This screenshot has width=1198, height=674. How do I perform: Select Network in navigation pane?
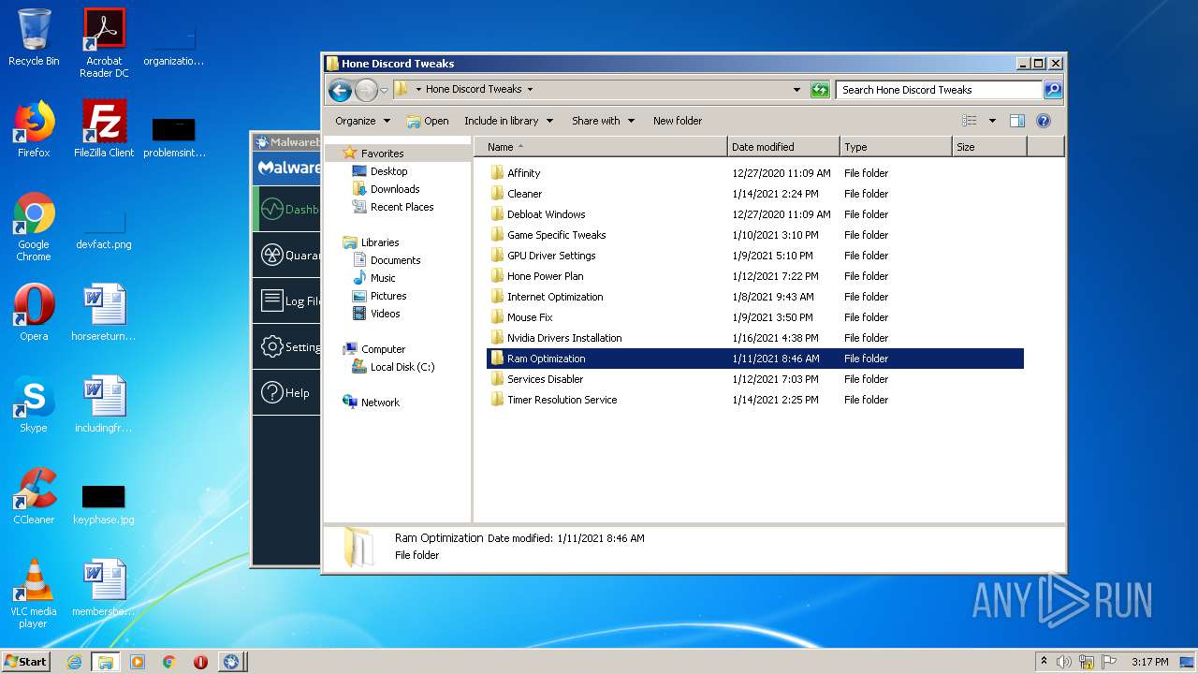(380, 403)
